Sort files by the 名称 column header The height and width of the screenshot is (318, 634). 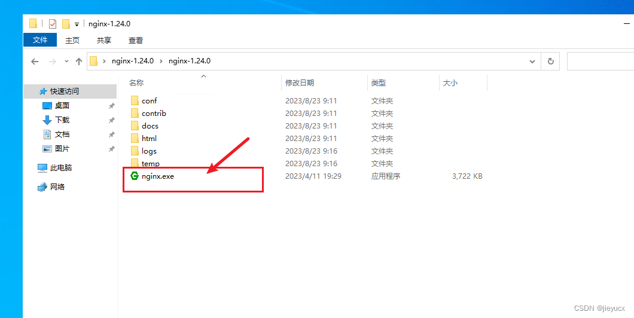coord(136,83)
